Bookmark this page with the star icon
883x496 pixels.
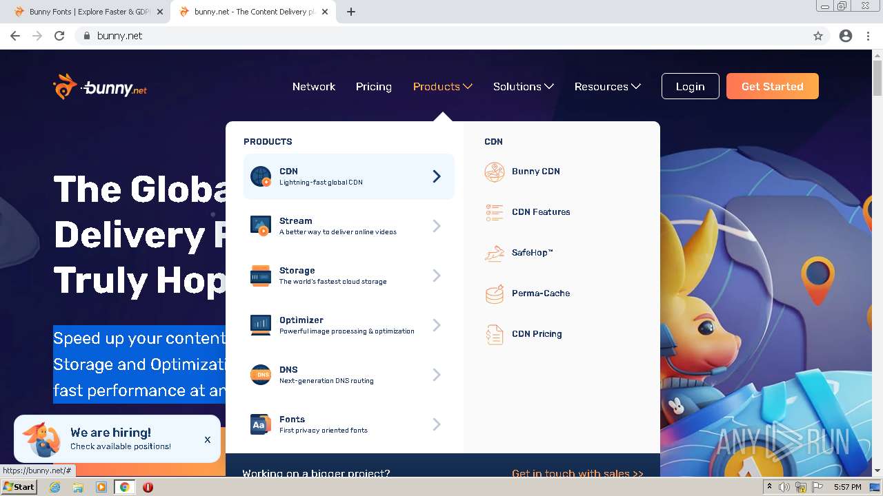(x=818, y=36)
